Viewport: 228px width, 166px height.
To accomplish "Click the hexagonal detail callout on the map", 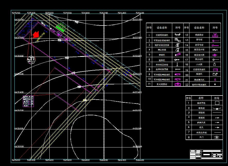I will point(31,60).
